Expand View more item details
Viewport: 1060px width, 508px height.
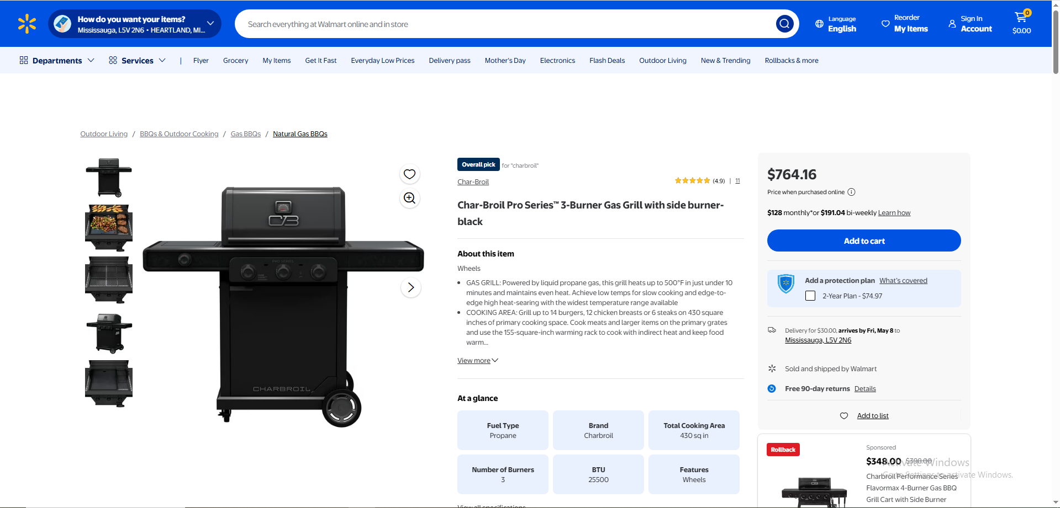point(478,361)
